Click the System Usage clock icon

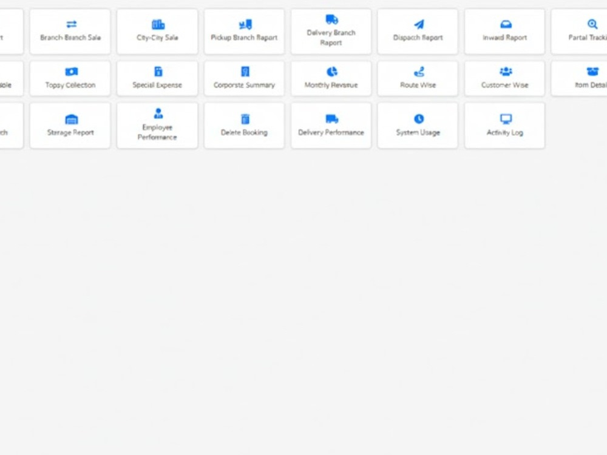[x=419, y=119]
